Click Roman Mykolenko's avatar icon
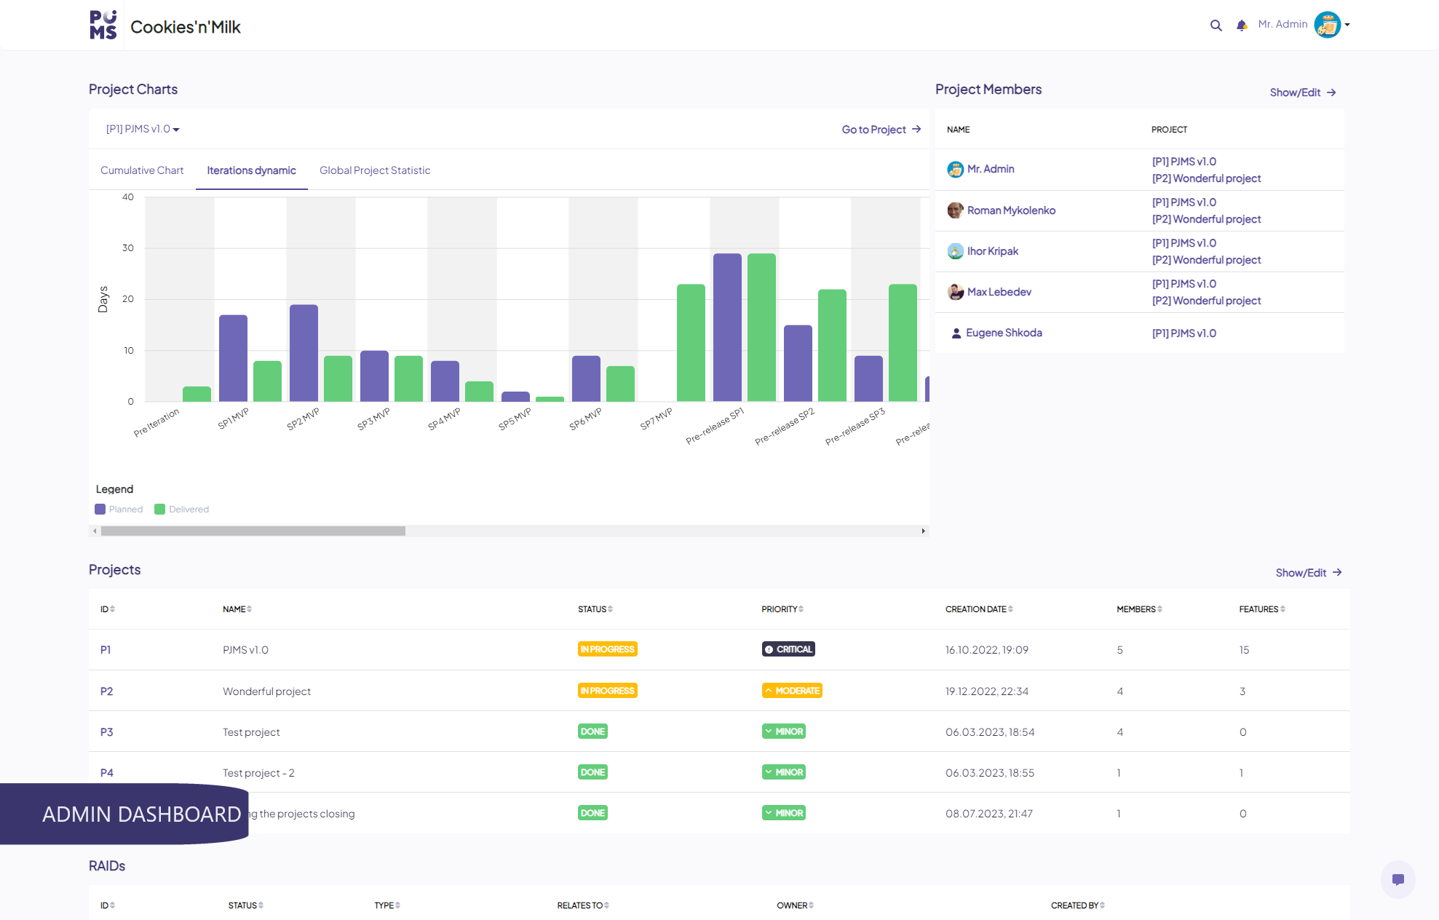Screen dimensions: 1439x920 pos(955,210)
